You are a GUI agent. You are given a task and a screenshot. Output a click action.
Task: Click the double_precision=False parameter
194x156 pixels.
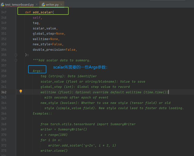[x=54, y=50]
